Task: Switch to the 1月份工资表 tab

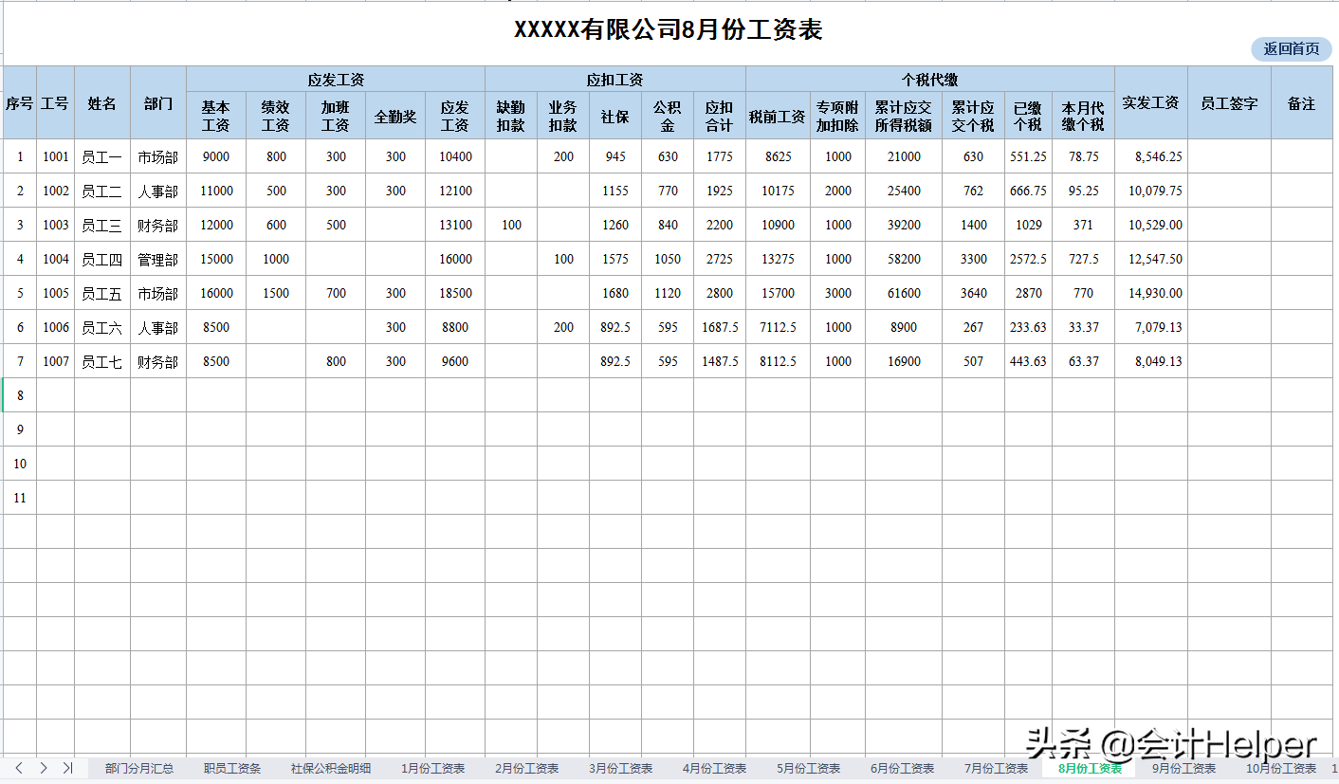Action: click(433, 769)
